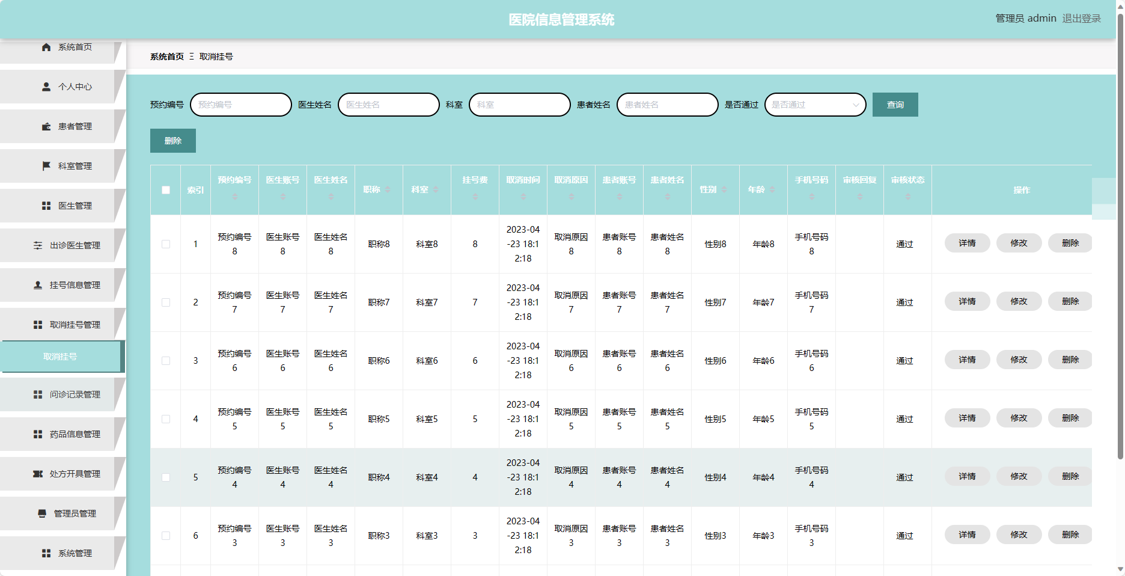Click the grid icon next to 系统管理

[46, 553]
